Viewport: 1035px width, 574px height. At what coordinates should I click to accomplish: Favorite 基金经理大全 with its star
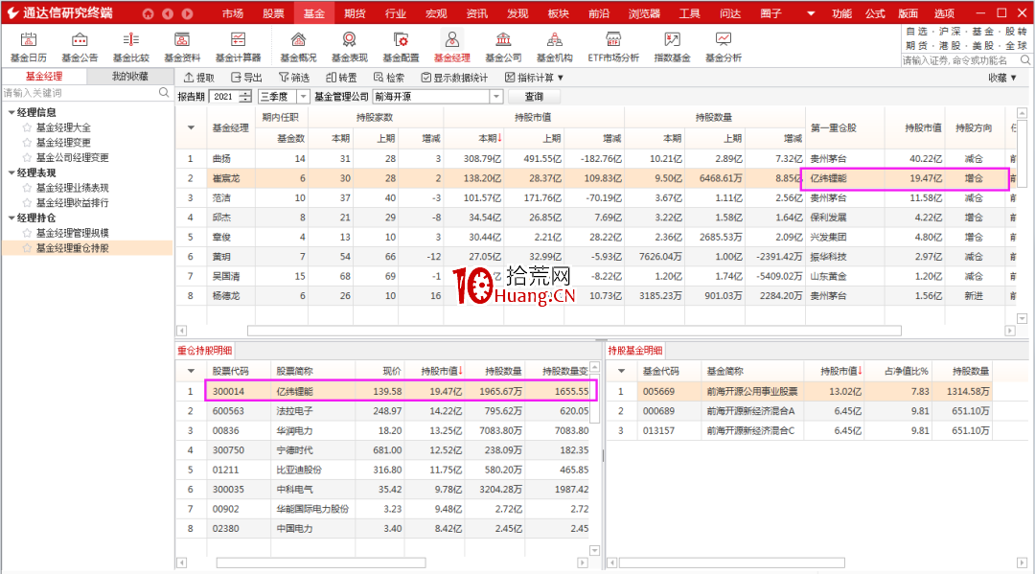coord(27,127)
